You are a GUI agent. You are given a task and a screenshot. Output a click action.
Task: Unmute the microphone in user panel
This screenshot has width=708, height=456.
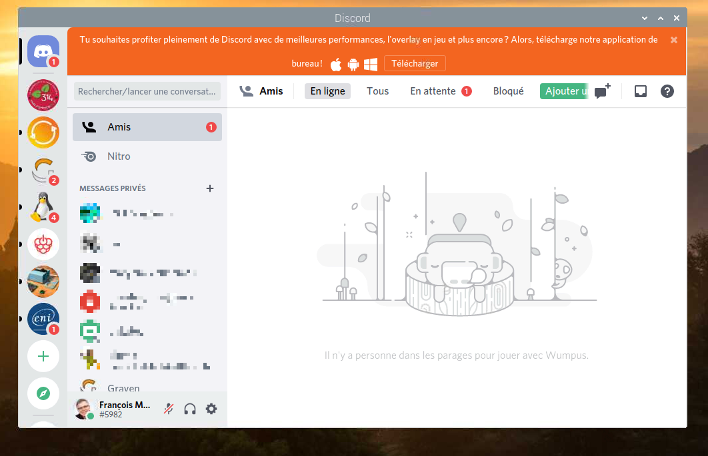pyautogui.click(x=169, y=409)
